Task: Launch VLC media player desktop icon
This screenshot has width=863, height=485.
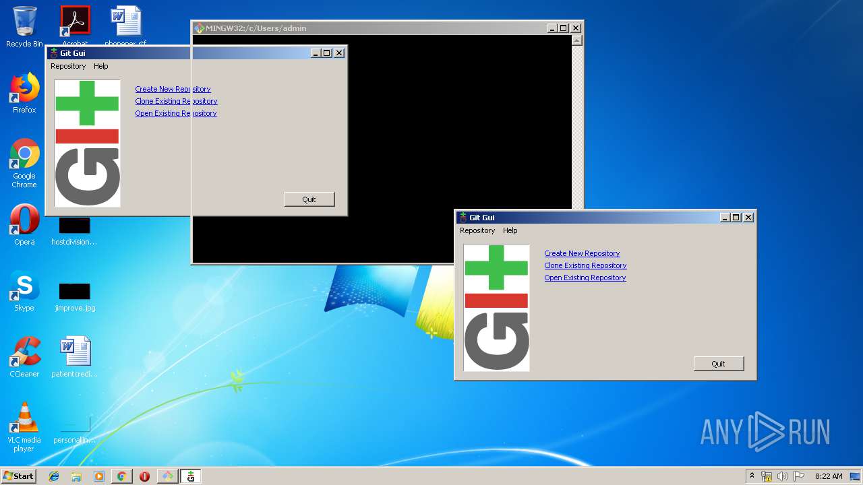Action: [24, 427]
